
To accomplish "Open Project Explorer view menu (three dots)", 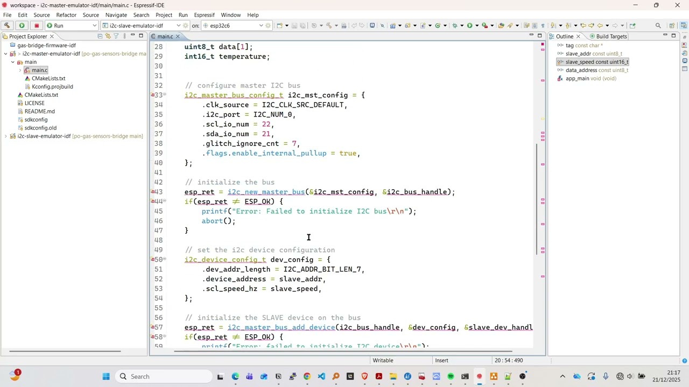I will [124, 36].
